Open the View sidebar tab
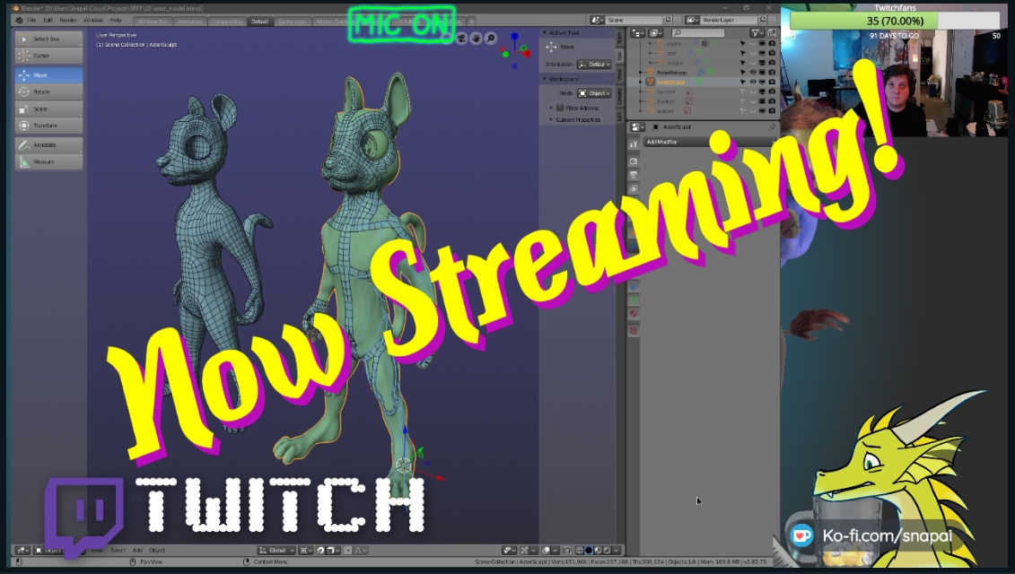Screen dimensions: 1015x574 (x=619, y=75)
